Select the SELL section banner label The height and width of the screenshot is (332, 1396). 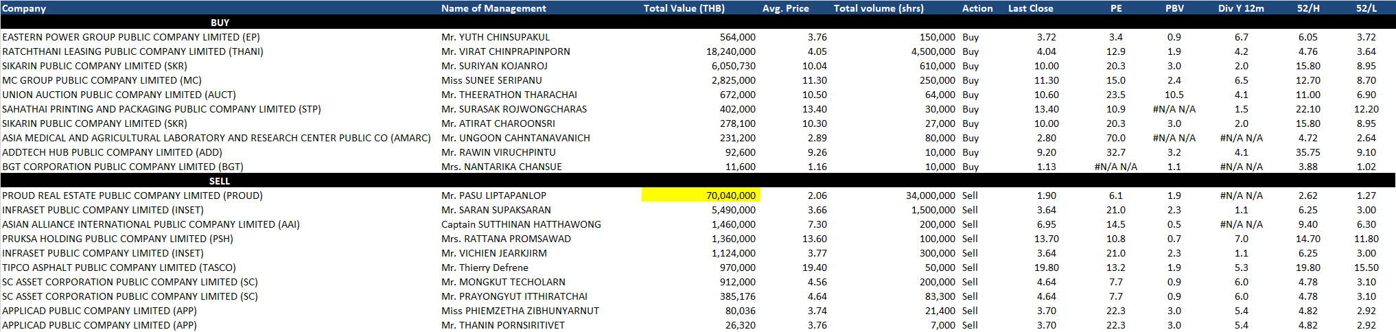pos(220,181)
